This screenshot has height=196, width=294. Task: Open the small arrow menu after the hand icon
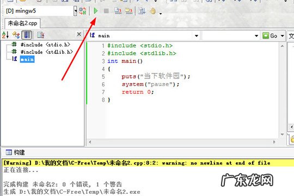[x=161, y=14]
